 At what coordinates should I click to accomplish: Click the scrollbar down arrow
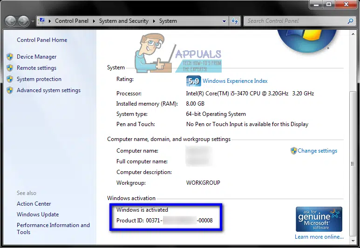[x=353, y=241]
